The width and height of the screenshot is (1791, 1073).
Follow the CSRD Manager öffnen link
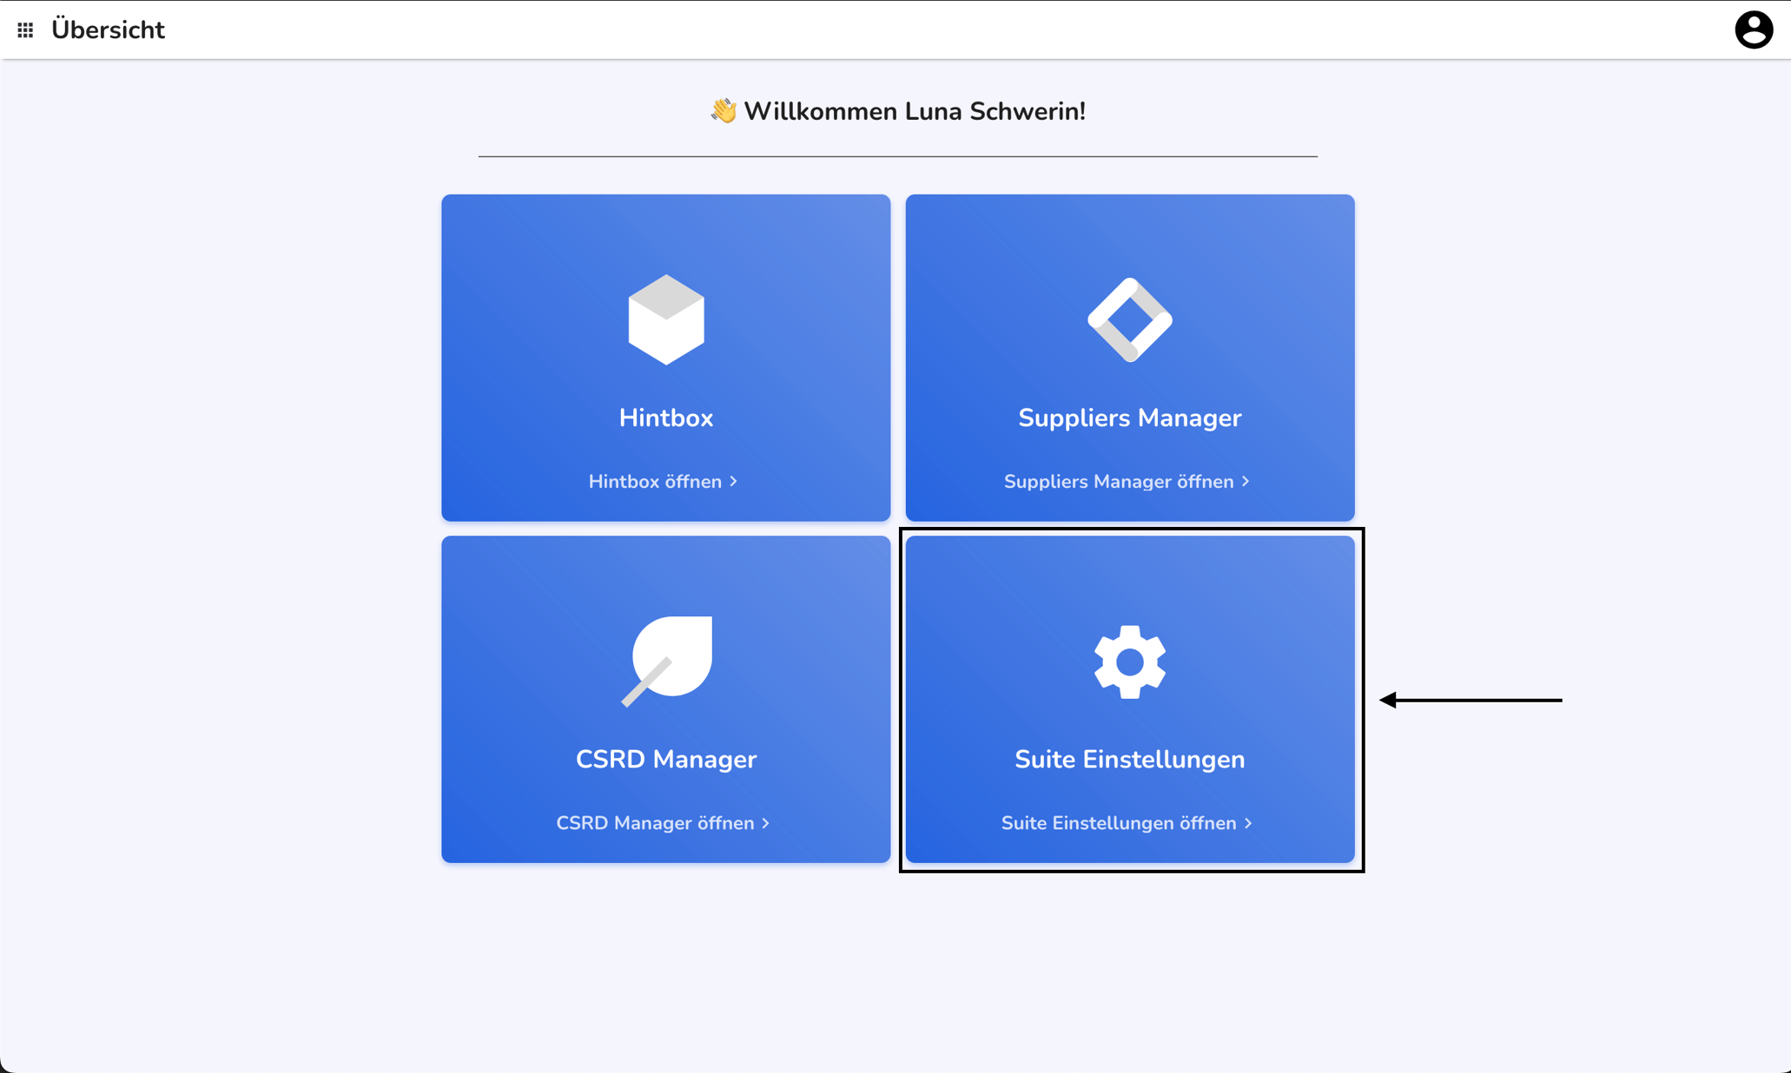point(664,823)
